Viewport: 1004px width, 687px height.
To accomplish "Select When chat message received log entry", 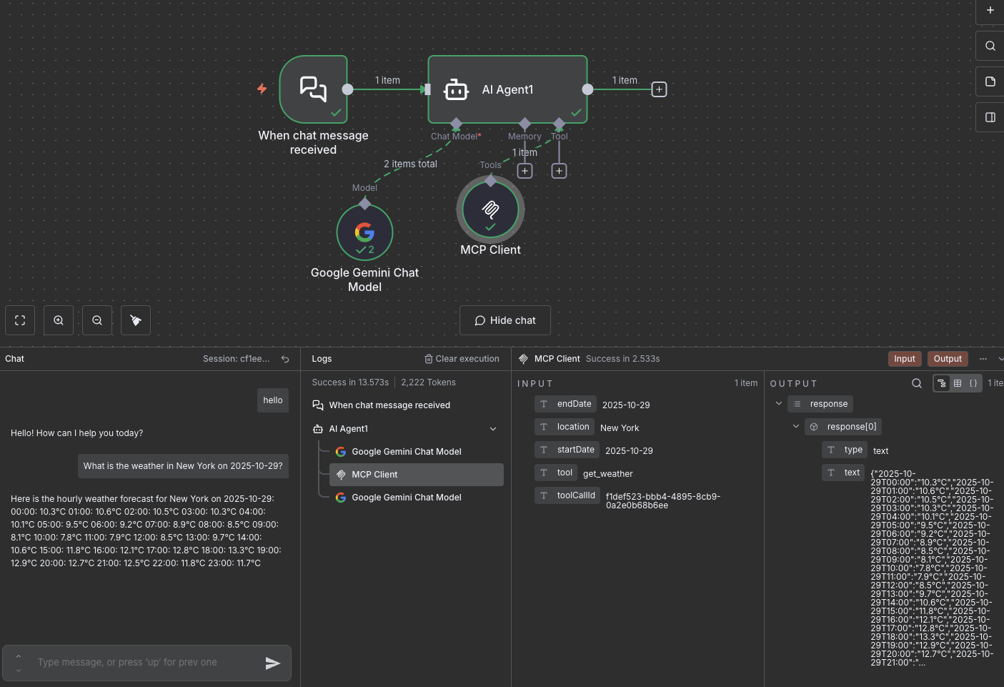I will 389,405.
